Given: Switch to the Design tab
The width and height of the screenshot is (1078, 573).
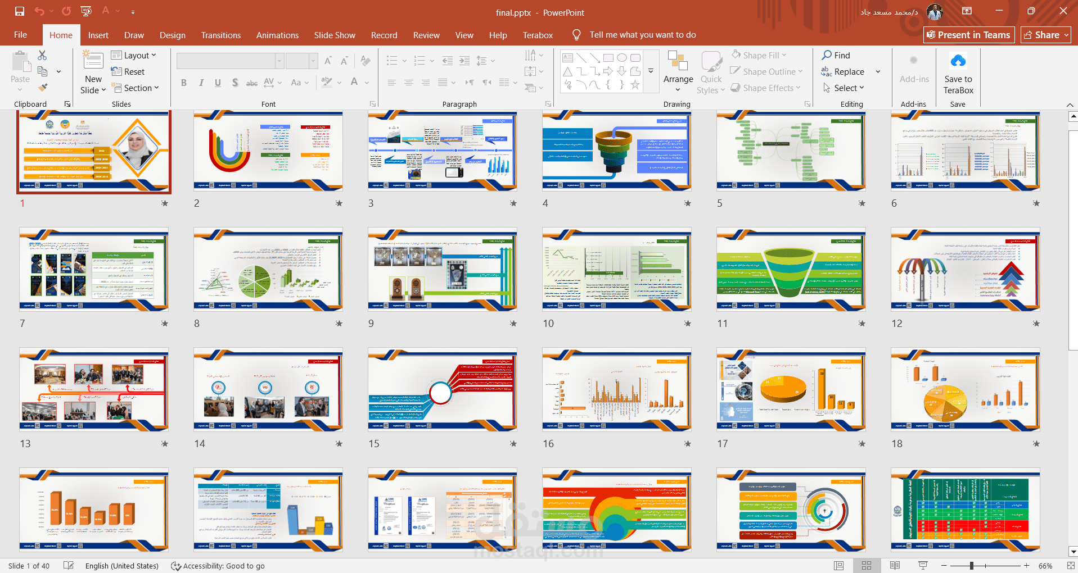Looking at the screenshot, I should point(173,35).
